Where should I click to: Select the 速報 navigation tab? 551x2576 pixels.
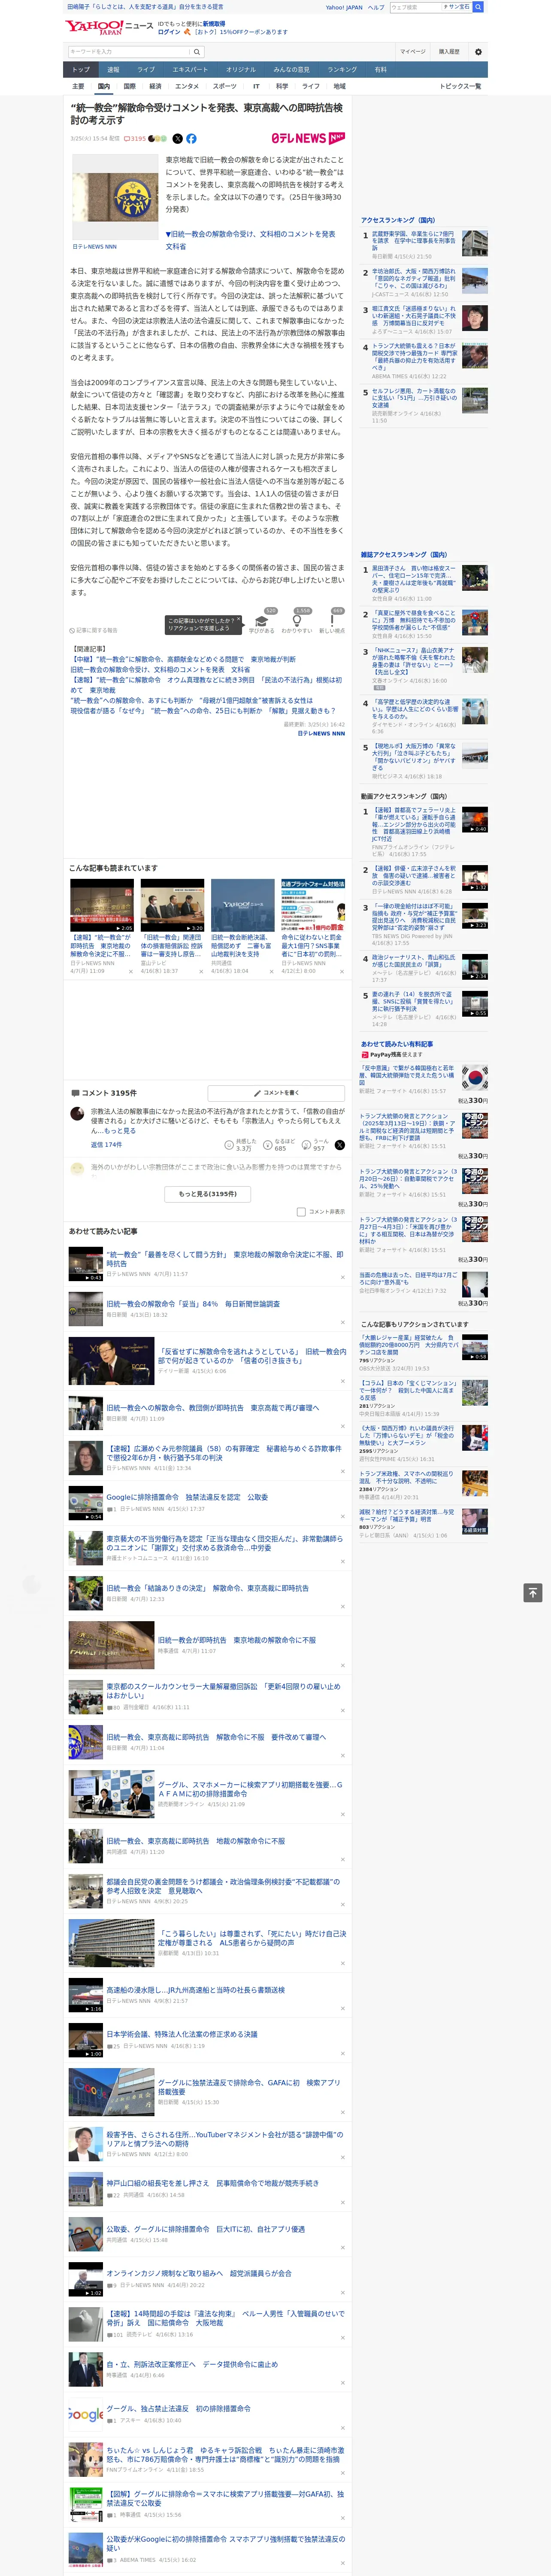[113, 70]
